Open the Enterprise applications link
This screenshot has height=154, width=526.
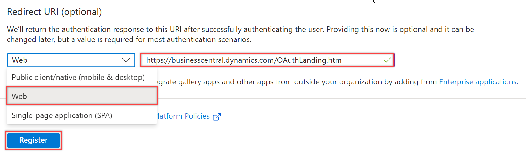tap(478, 82)
